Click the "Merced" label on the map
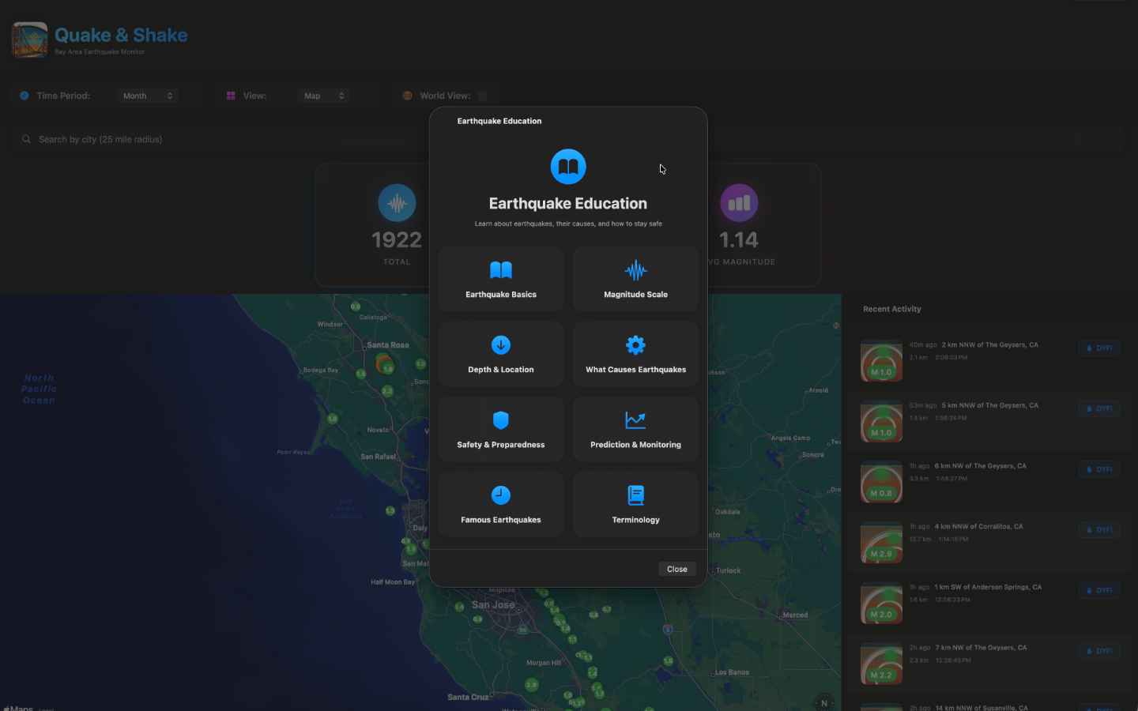 click(x=795, y=615)
